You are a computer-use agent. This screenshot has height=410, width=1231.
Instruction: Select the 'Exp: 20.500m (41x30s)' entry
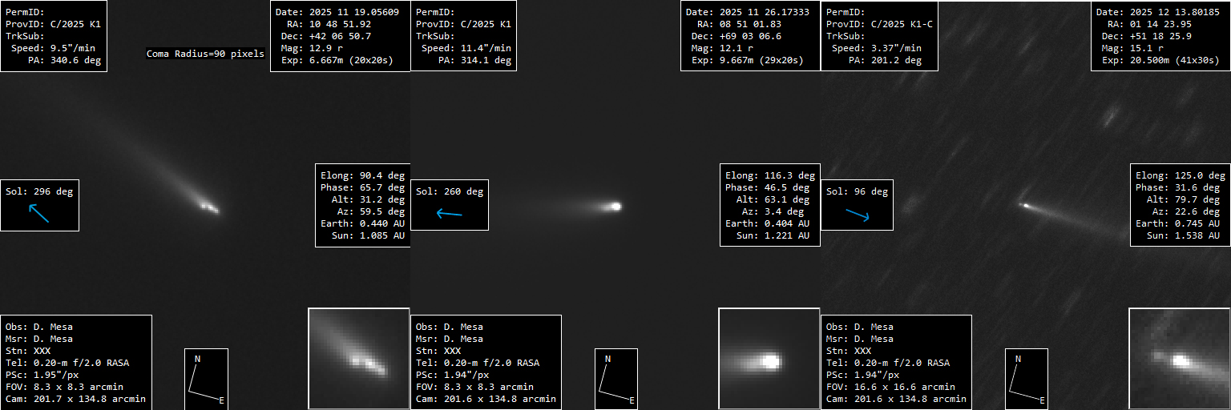(x=1160, y=60)
